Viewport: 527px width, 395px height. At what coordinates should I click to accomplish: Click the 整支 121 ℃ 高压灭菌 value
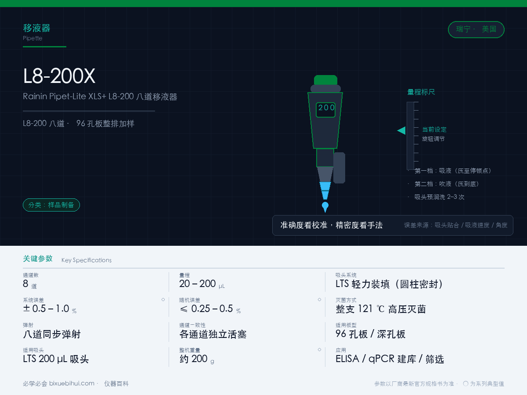[381, 309]
